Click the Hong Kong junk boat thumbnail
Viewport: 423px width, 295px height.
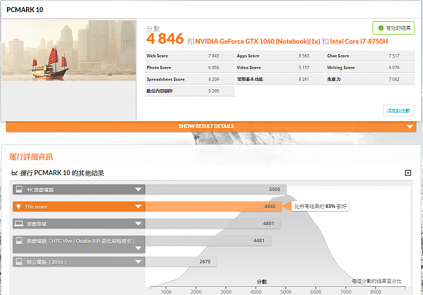[69, 50]
